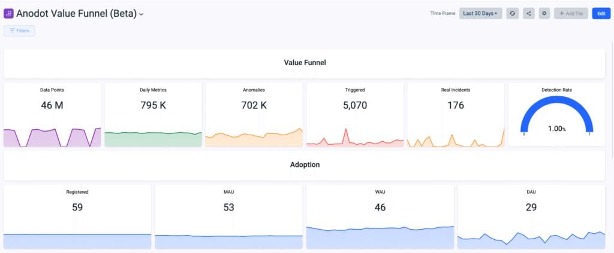Click the DAU adoption tile chart
The width and height of the screenshot is (614, 253).
coord(531,239)
